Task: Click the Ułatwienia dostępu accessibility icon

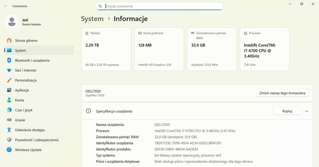Action: click(x=9, y=130)
